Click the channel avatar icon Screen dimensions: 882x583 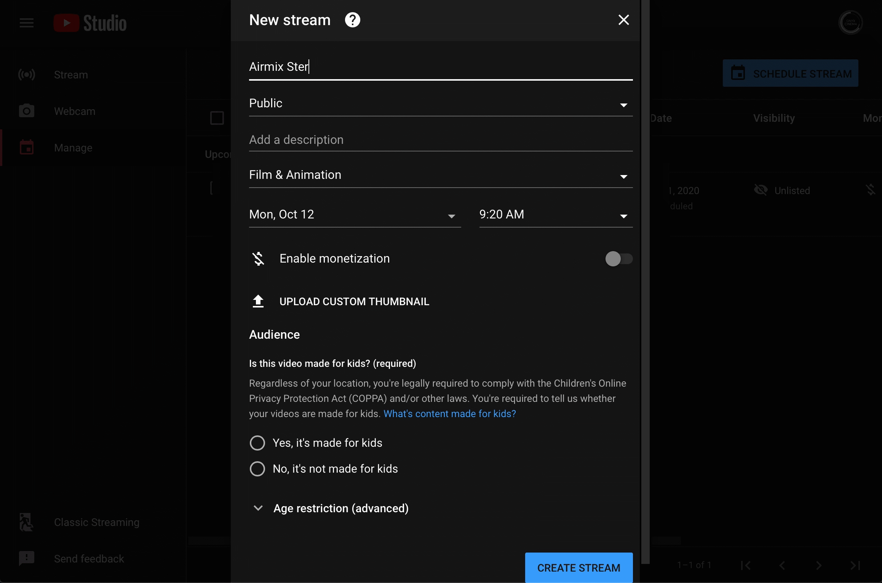click(850, 23)
